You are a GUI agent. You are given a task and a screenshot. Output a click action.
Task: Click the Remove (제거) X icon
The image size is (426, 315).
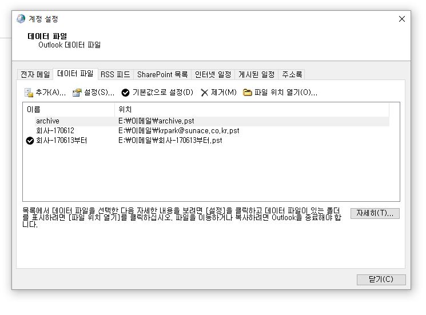point(204,93)
